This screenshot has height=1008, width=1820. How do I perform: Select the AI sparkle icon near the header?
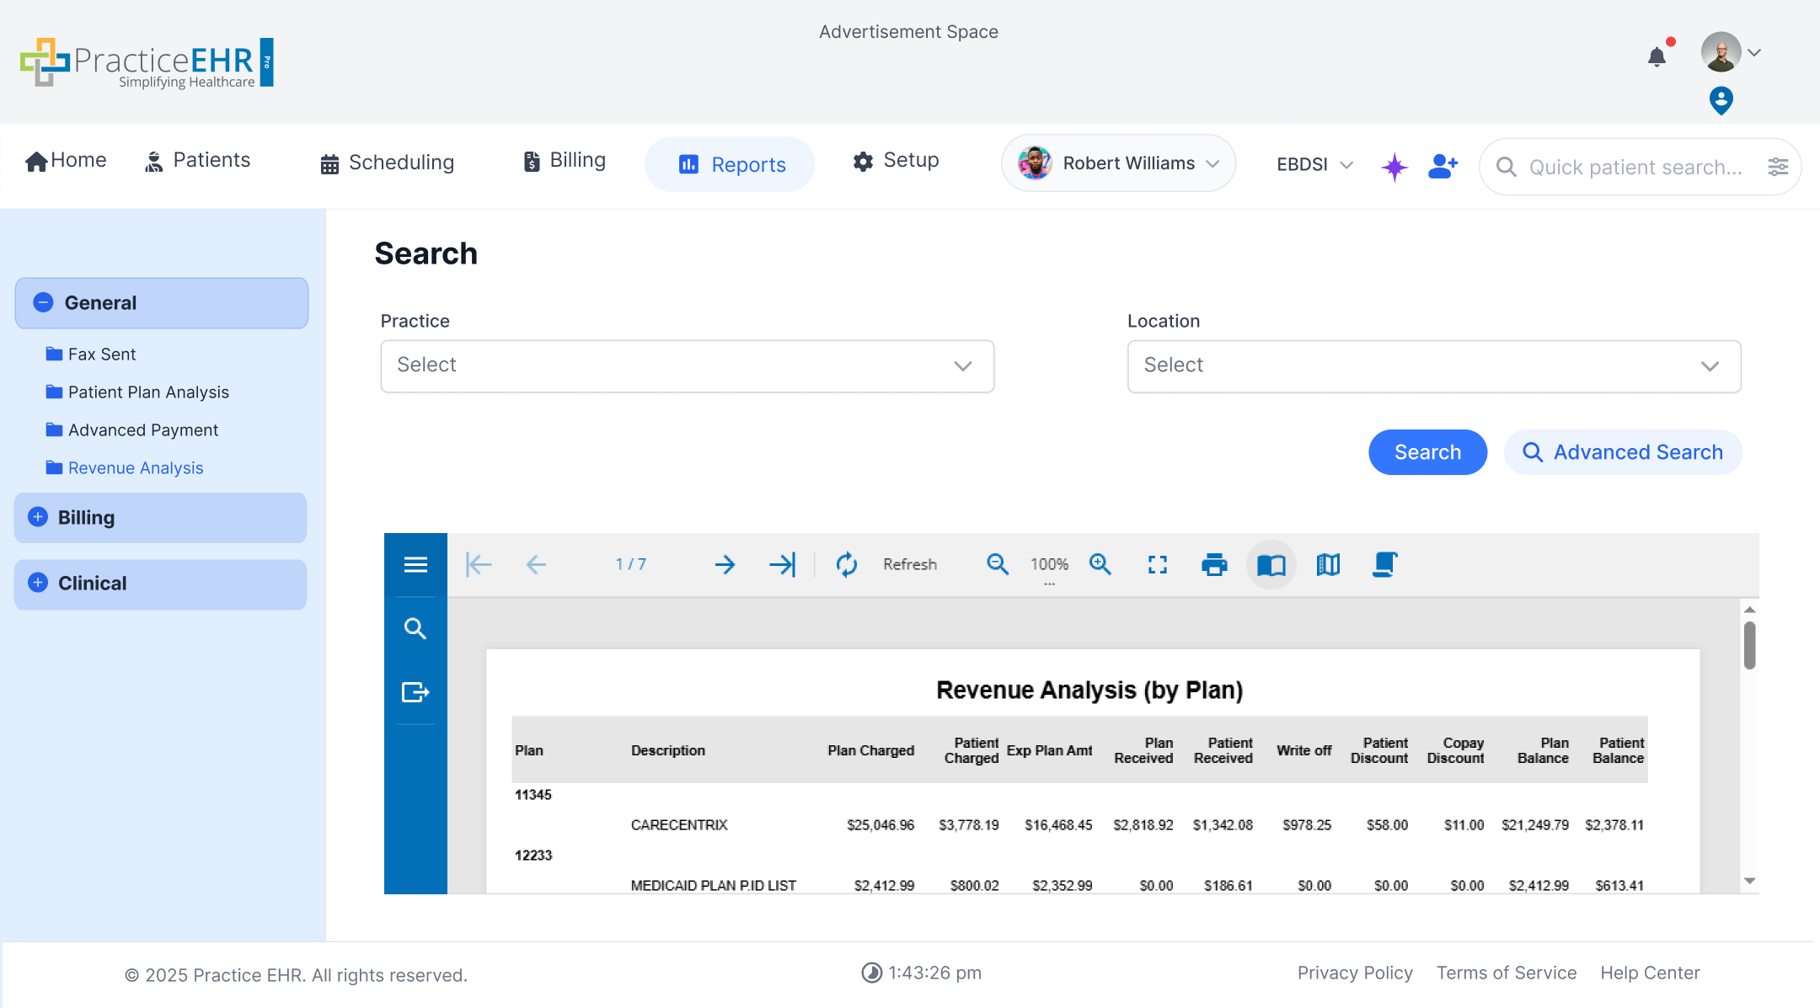(x=1394, y=166)
